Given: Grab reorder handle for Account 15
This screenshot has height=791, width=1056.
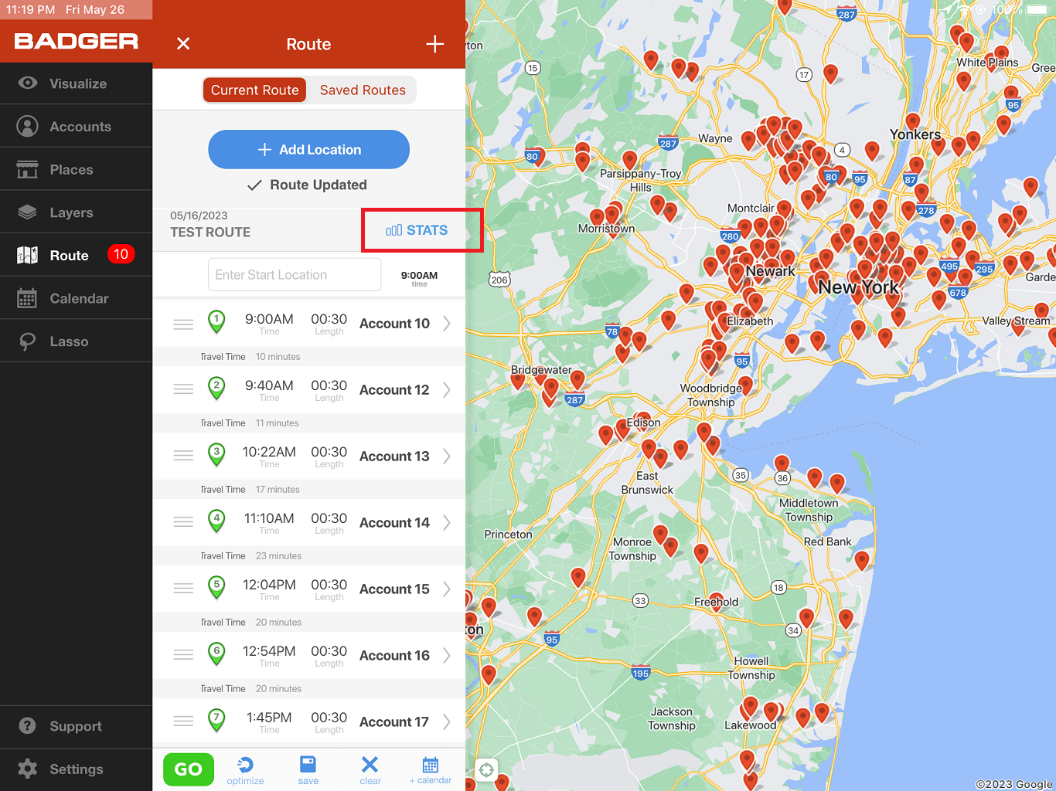Looking at the screenshot, I should point(183,589).
